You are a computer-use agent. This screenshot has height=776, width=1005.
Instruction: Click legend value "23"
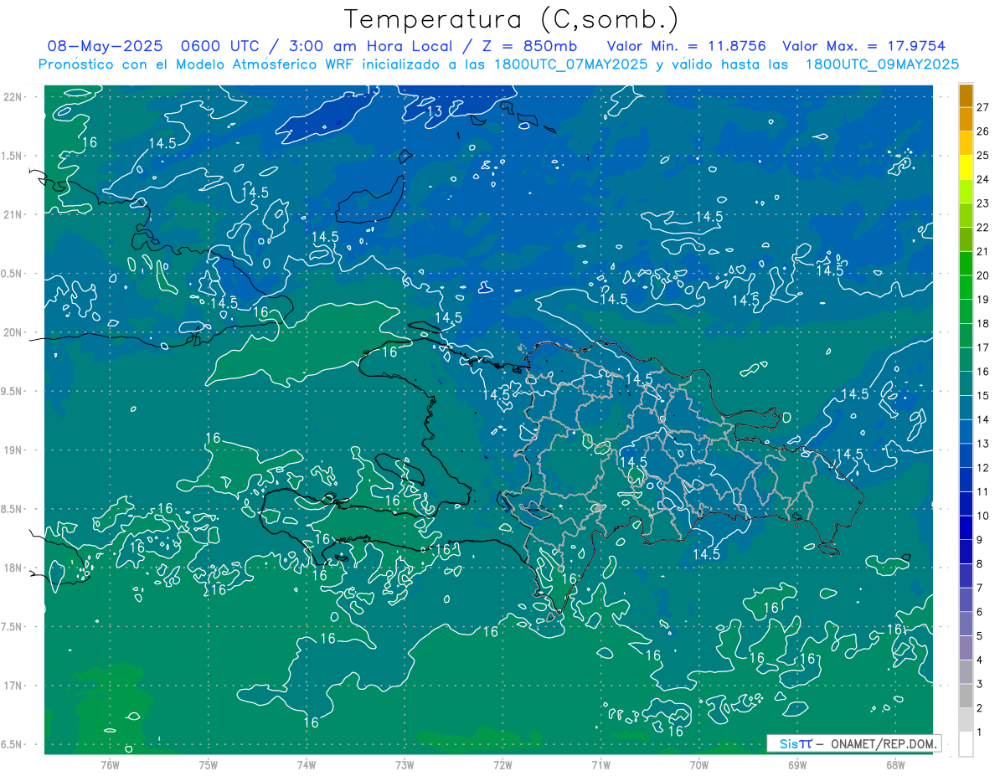983,203
